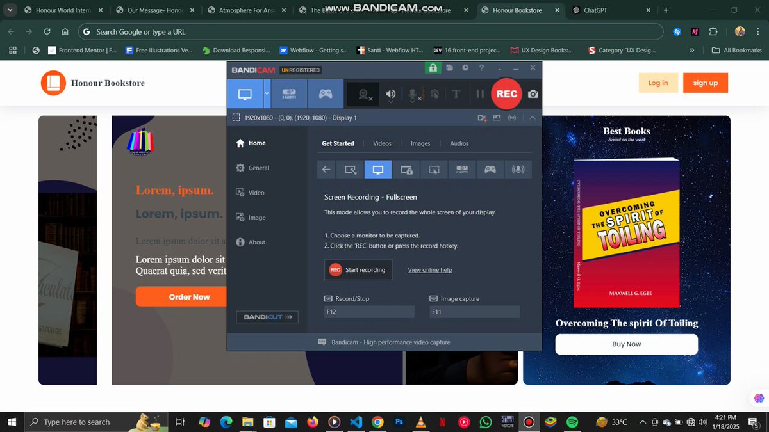Screen dimensions: 769x432
Task: Click the Honour Bookstore orange logo icon
Action: pos(53,83)
